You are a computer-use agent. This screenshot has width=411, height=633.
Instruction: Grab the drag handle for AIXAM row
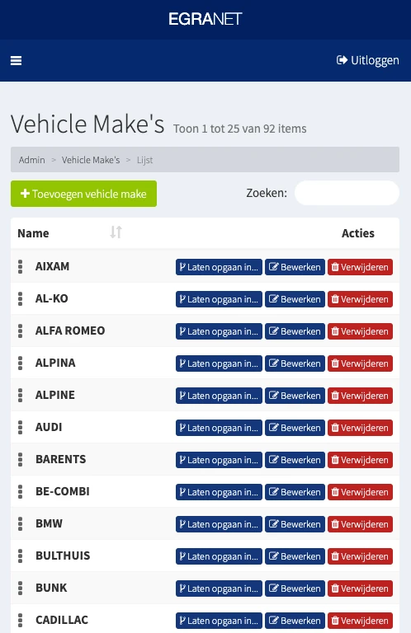[20, 267]
